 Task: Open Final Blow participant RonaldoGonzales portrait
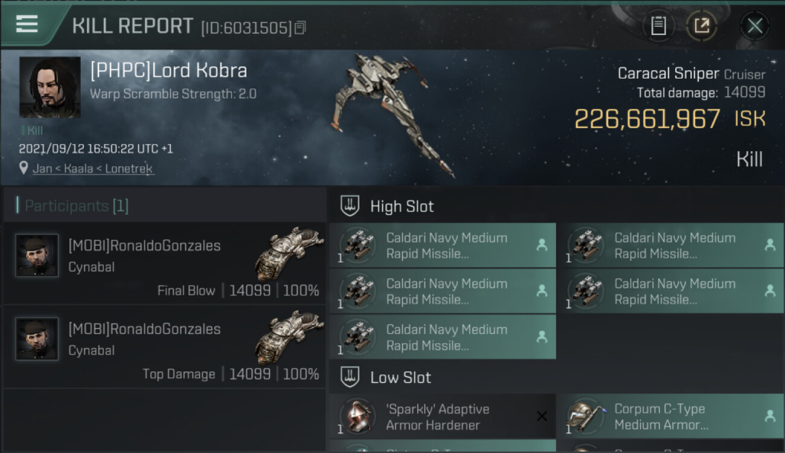pyautogui.click(x=37, y=255)
